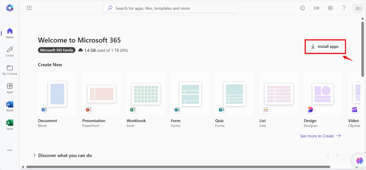Open My Content in the sidebar
This screenshot has height=170, width=366.
pyautogui.click(x=10, y=70)
